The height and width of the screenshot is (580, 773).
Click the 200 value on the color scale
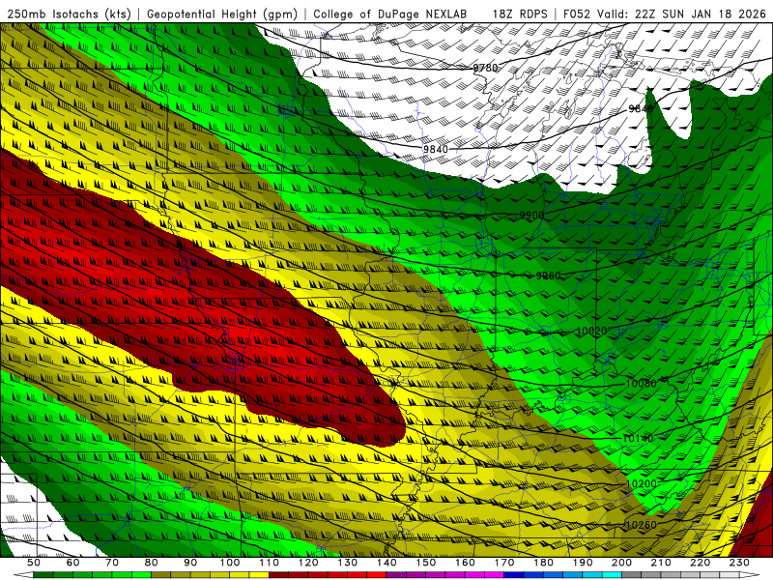coord(622,563)
